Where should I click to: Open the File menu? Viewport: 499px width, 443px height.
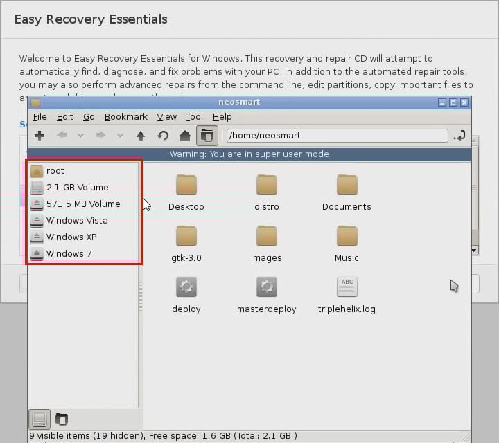click(40, 117)
